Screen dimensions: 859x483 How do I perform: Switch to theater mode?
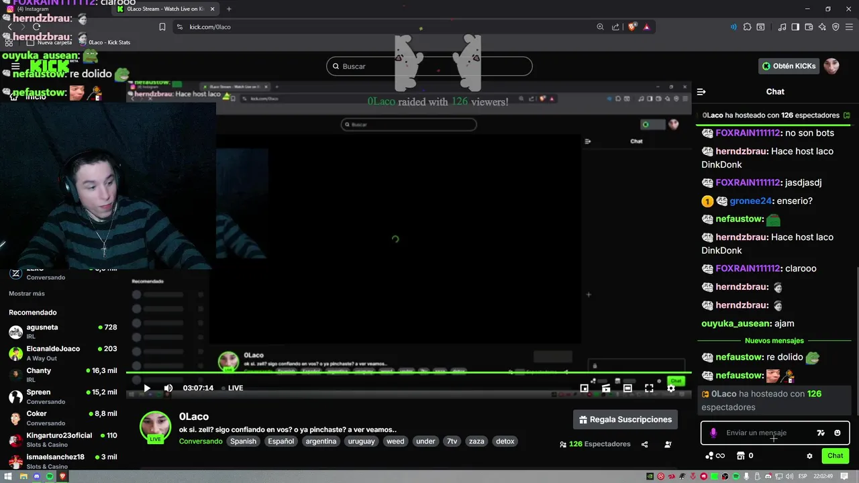[x=627, y=388]
